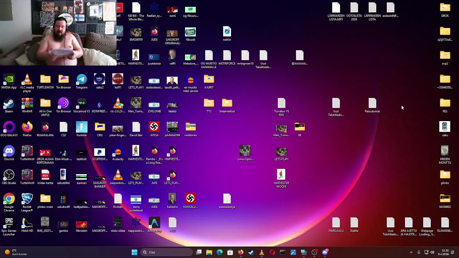The height and width of the screenshot is (258, 459).
Task: Select the TURTLEWOW folder icon
Action: [45, 82]
